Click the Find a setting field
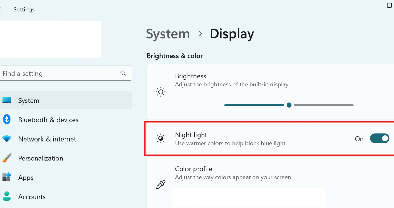This screenshot has width=394, height=208. (66, 73)
